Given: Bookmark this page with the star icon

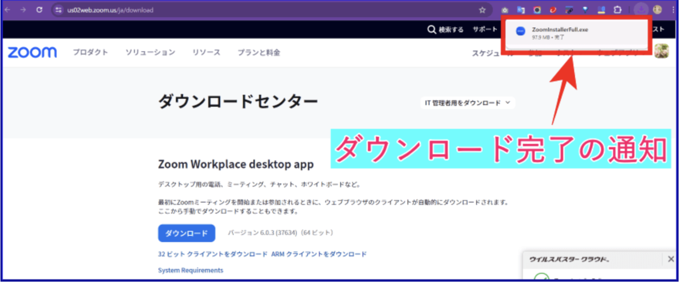Looking at the screenshot, I should (482, 10).
